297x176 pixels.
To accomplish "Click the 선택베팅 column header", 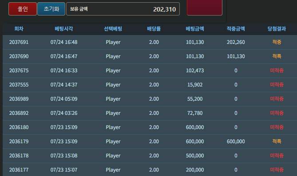I will tap(113, 29).
